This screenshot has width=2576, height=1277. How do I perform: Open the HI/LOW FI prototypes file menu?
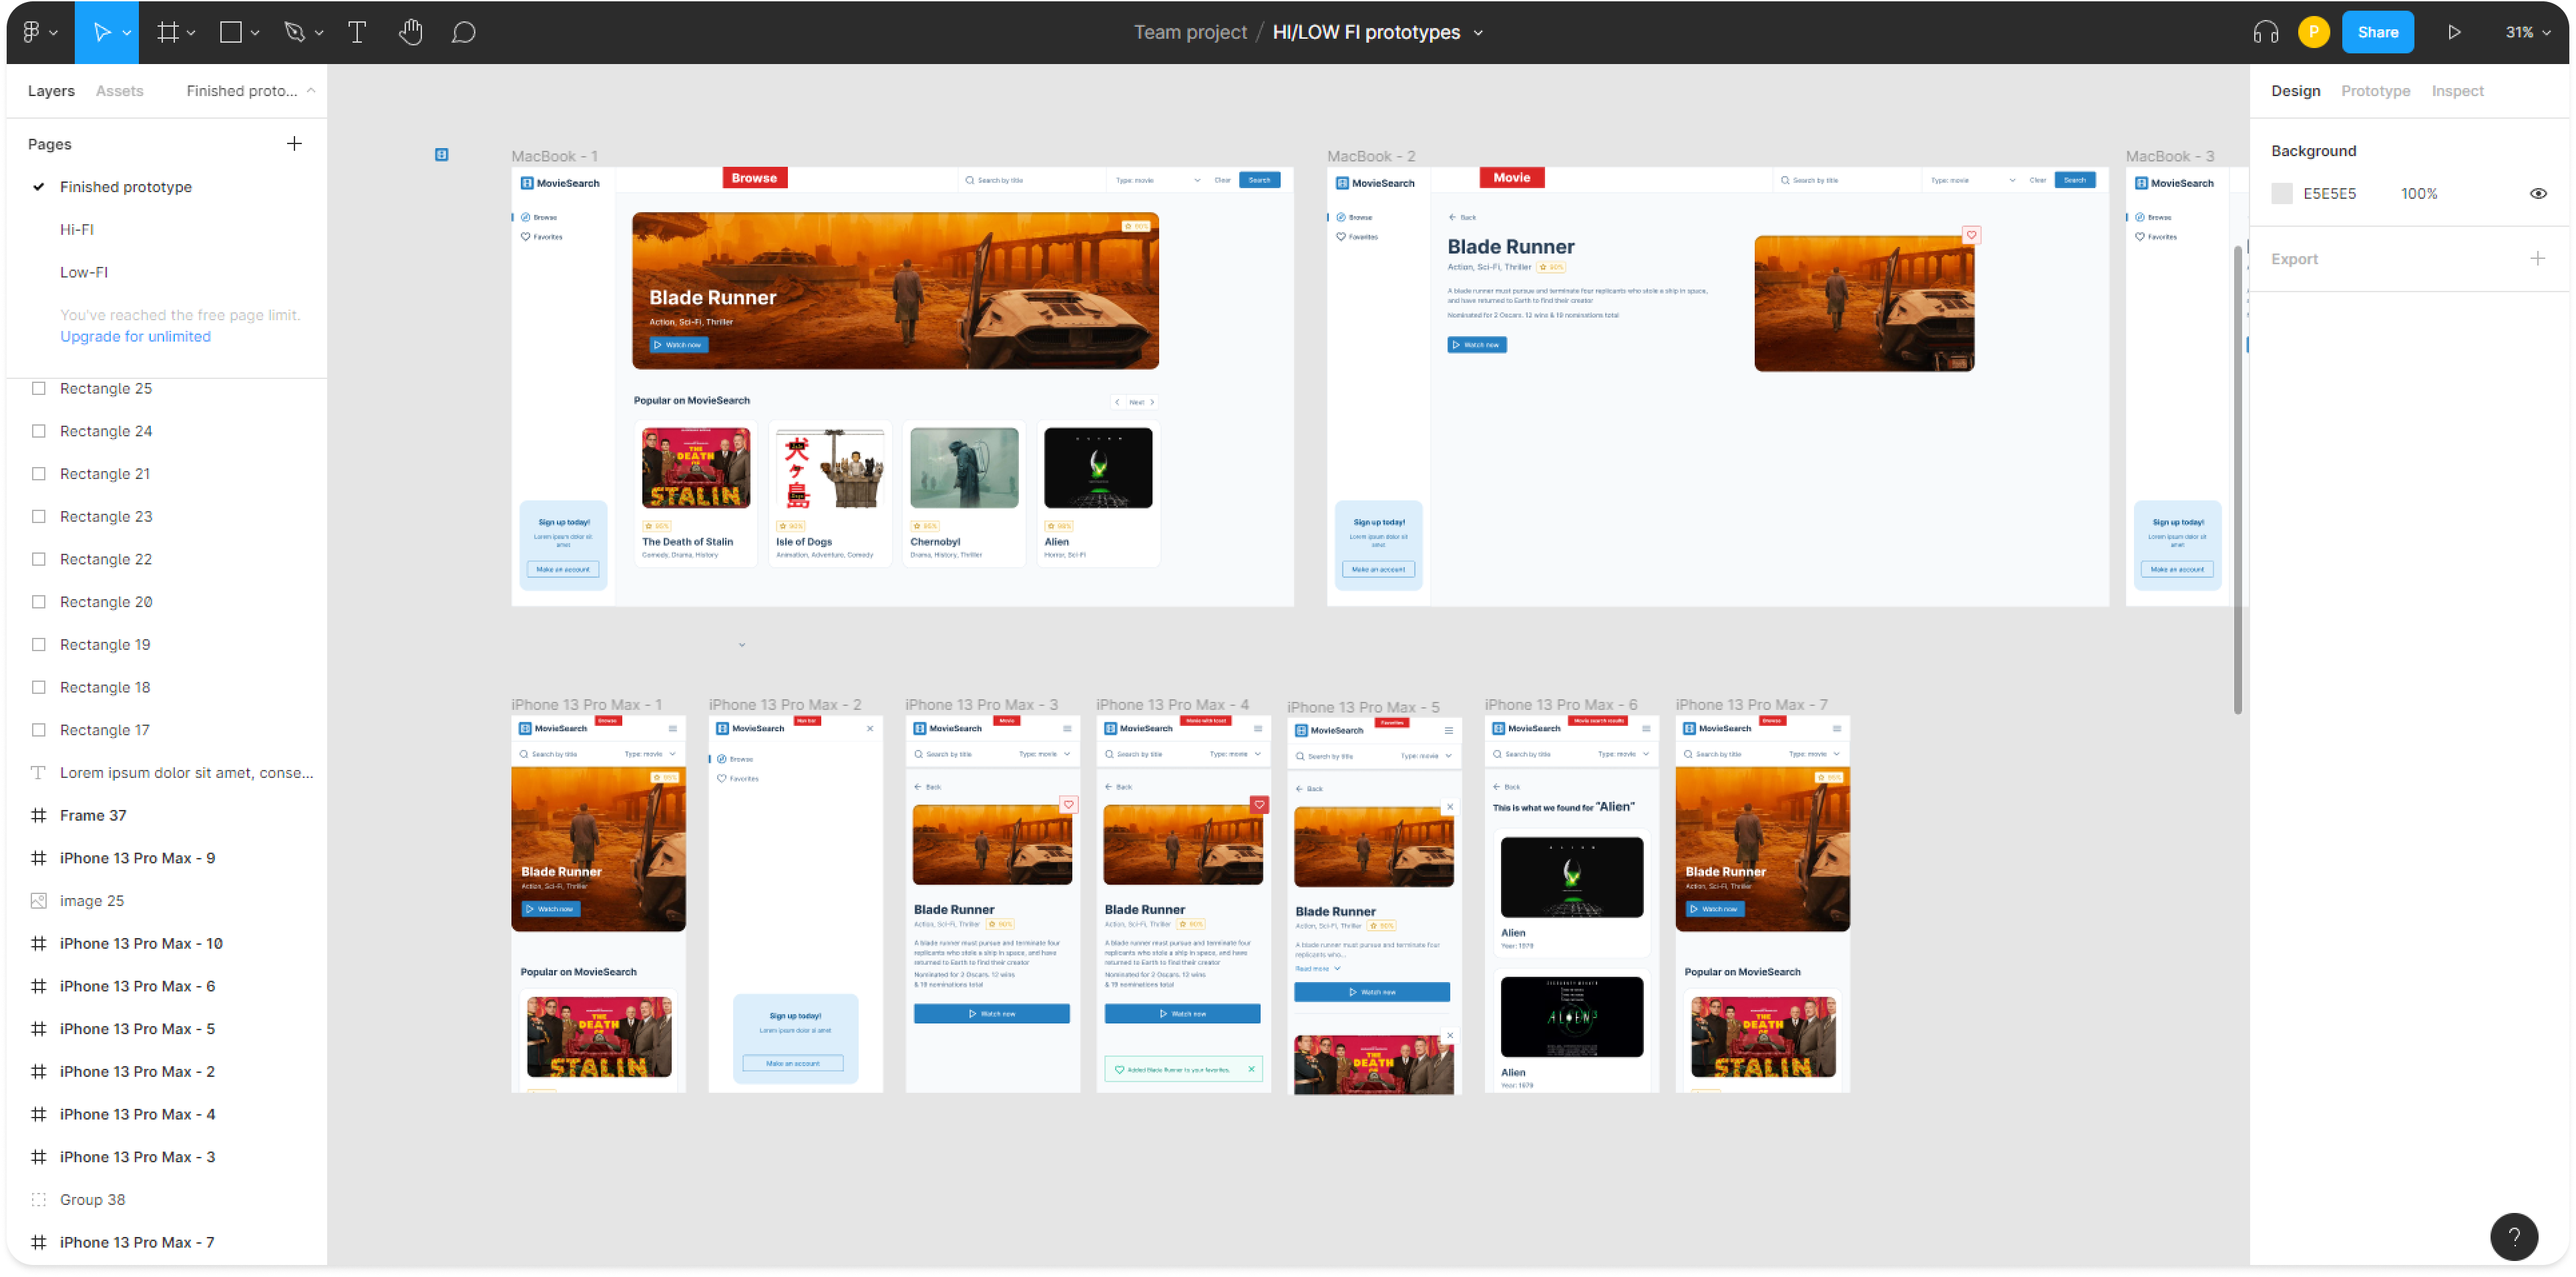tap(1479, 32)
